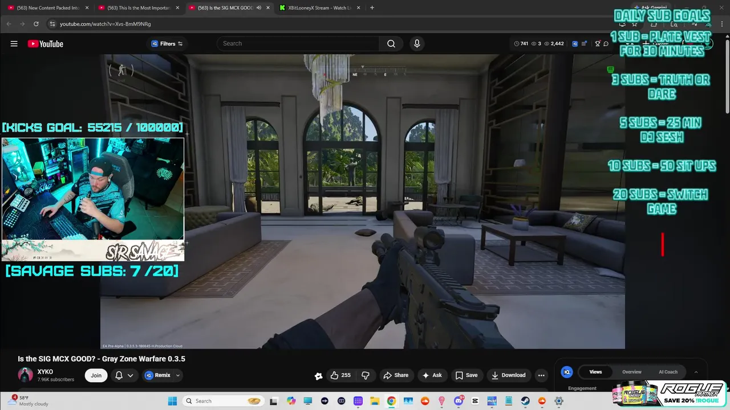
Task: Click the video player to pause
Action: pos(363,202)
